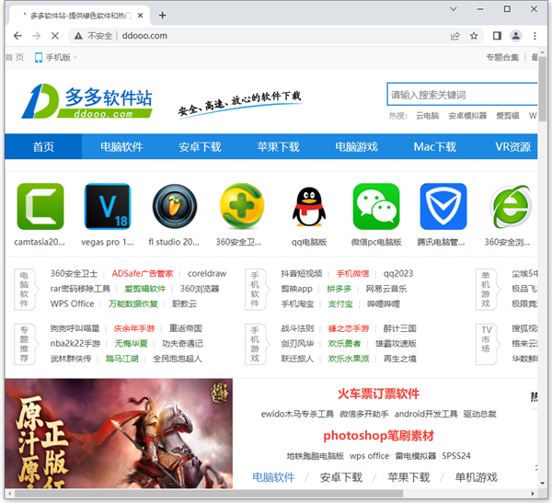Image resolution: width=552 pixels, height=503 pixels.
Task: Open the Chrome three-dot menu
Action: coord(535,36)
